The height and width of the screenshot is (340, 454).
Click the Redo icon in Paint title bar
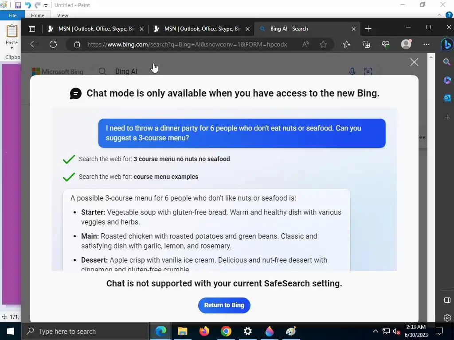tap(37, 5)
